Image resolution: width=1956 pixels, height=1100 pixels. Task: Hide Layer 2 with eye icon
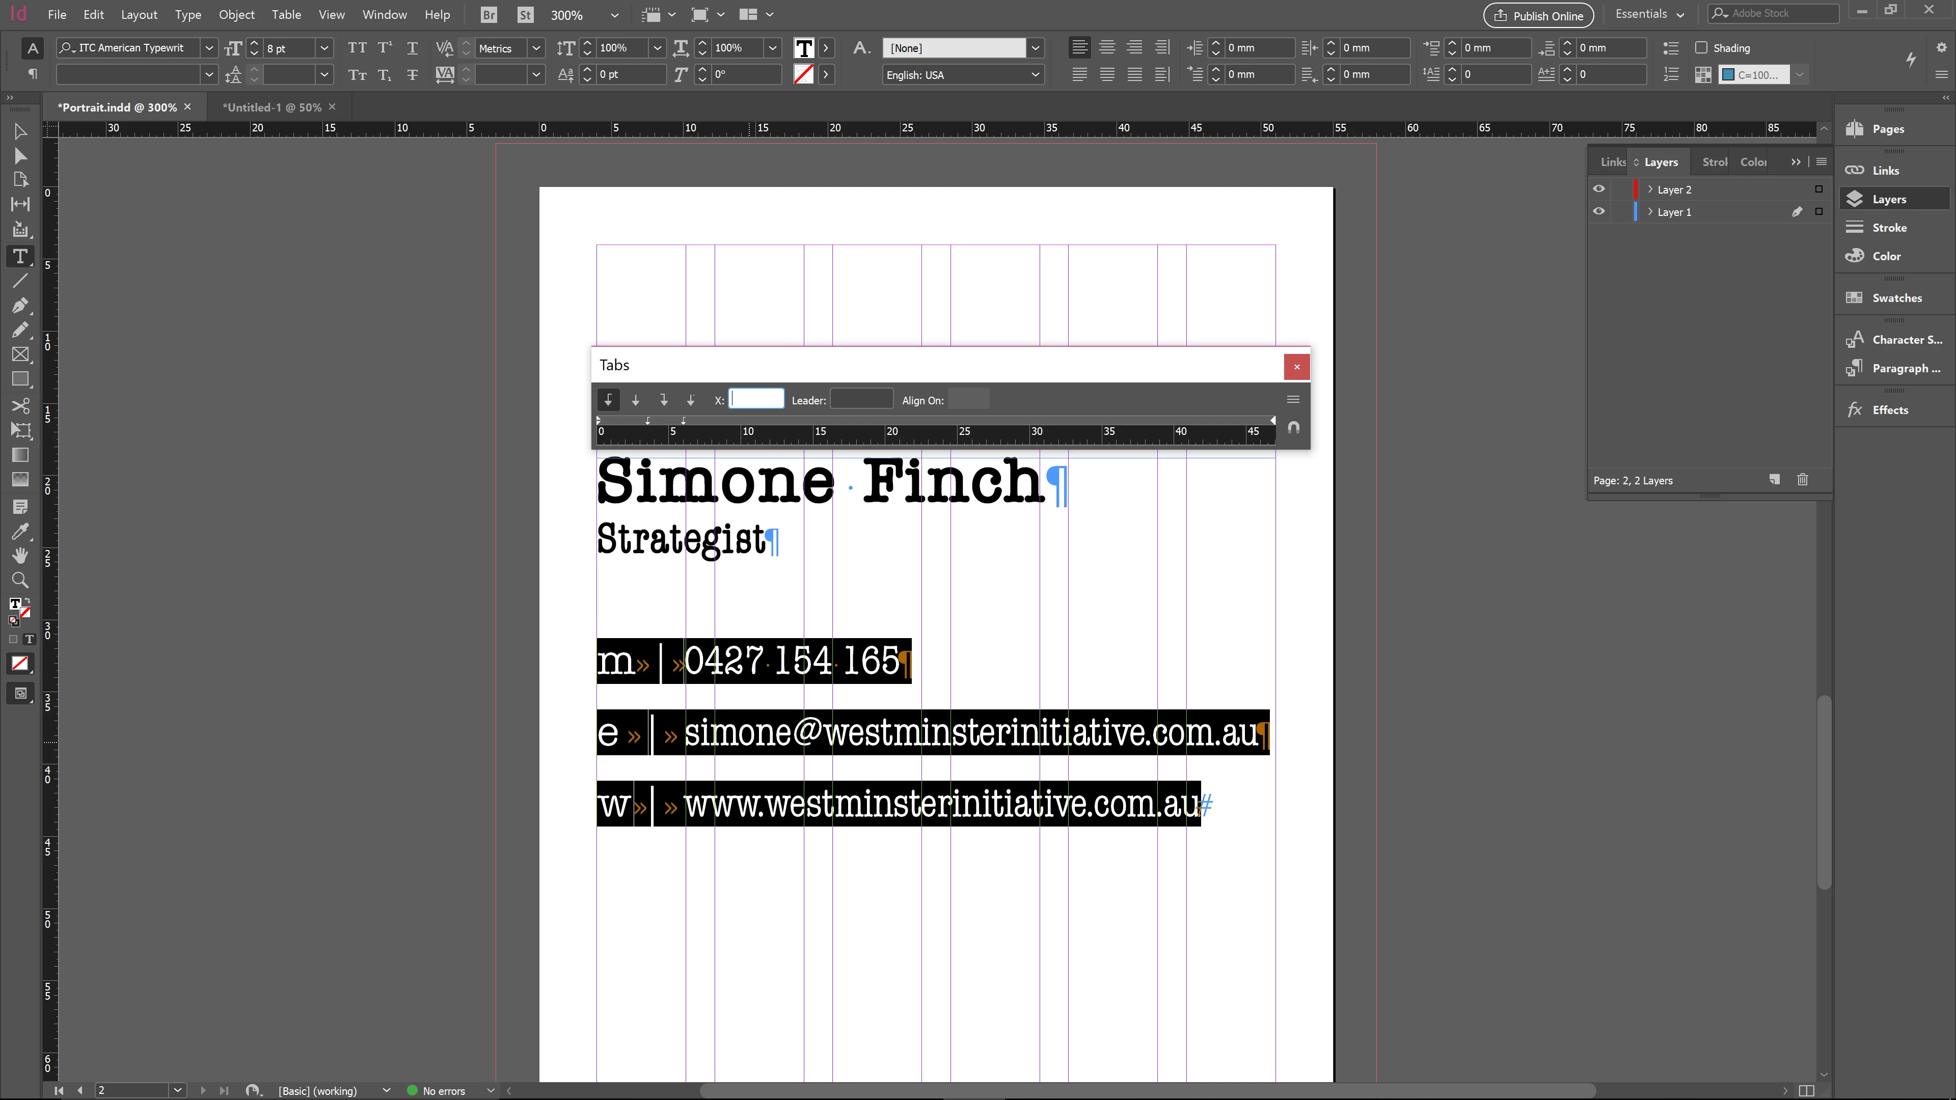point(1598,189)
